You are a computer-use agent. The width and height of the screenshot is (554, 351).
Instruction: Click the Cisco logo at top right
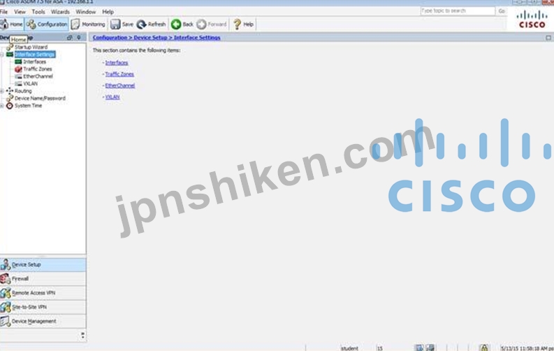532,20
